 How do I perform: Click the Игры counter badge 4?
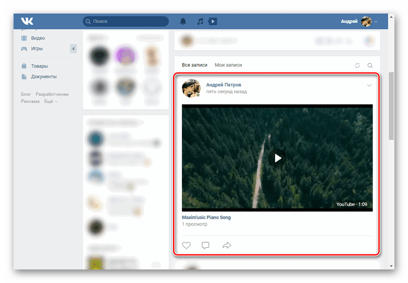pyautogui.click(x=73, y=49)
